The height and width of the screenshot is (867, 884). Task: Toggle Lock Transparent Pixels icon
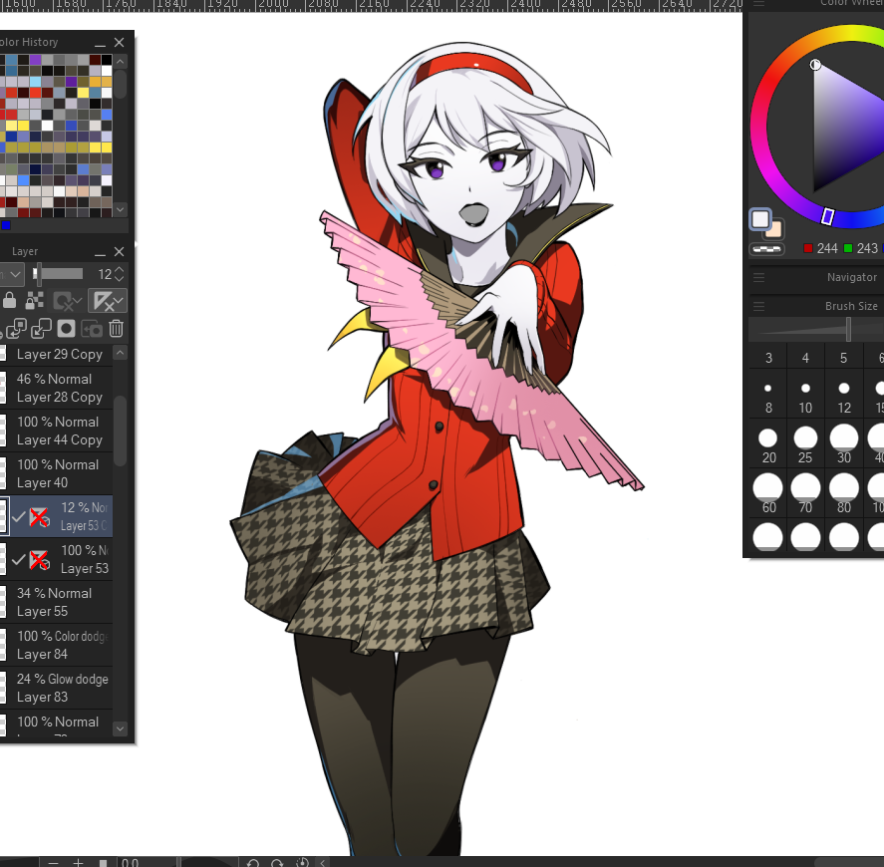click(35, 301)
